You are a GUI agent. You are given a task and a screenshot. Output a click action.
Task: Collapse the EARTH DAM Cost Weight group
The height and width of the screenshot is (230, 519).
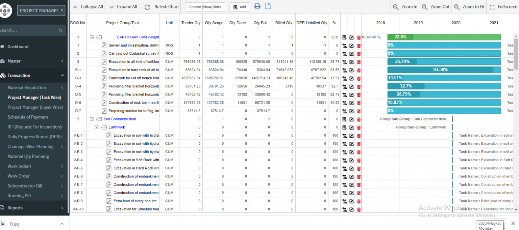[92, 37]
